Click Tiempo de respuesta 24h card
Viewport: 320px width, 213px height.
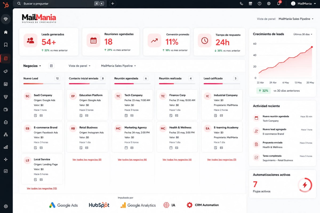[x=219, y=42]
